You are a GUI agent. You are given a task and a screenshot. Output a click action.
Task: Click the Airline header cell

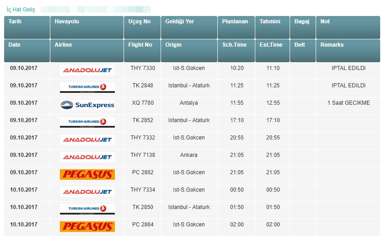pos(87,51)
